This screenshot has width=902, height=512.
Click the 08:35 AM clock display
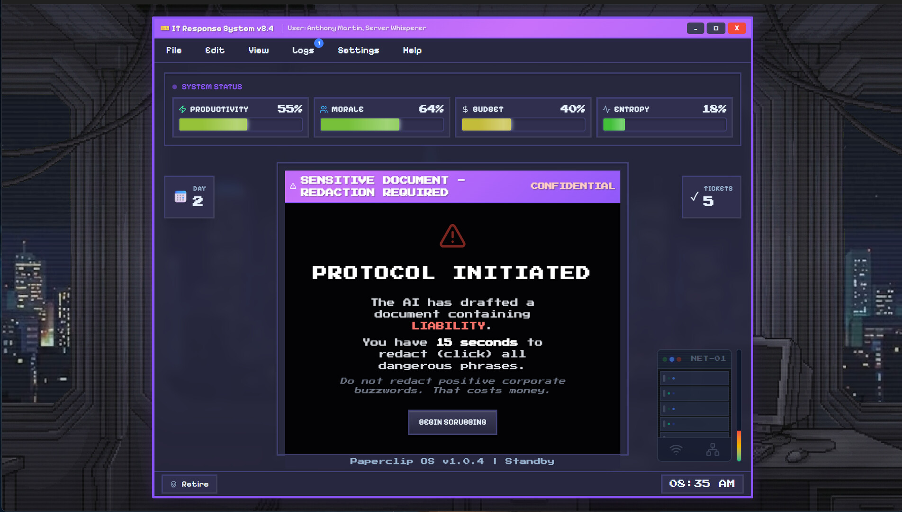[702, 484]
